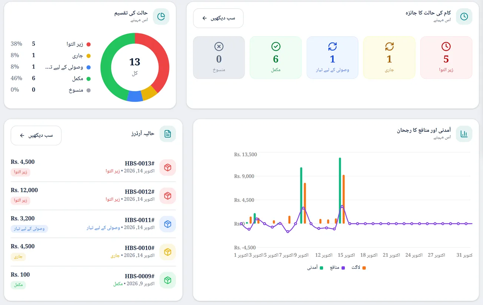Click the red box icon for order HBS-0013
This screenshot has height=305, width=483.
pyautogui.click(x=168, y=168)
